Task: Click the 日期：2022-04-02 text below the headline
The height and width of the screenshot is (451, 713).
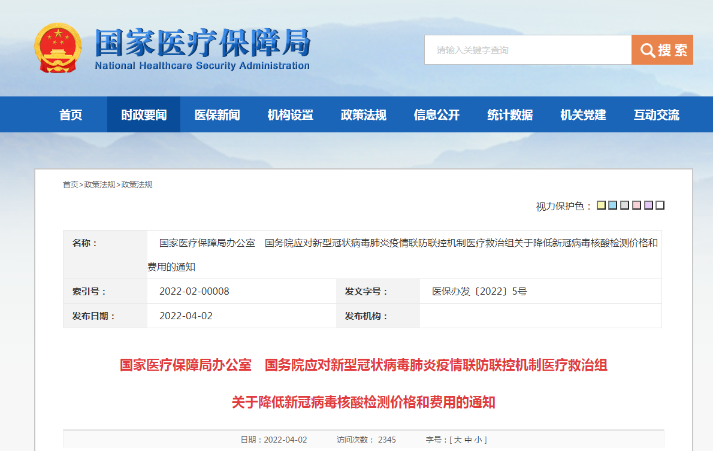Action: (x=274, y=440)
